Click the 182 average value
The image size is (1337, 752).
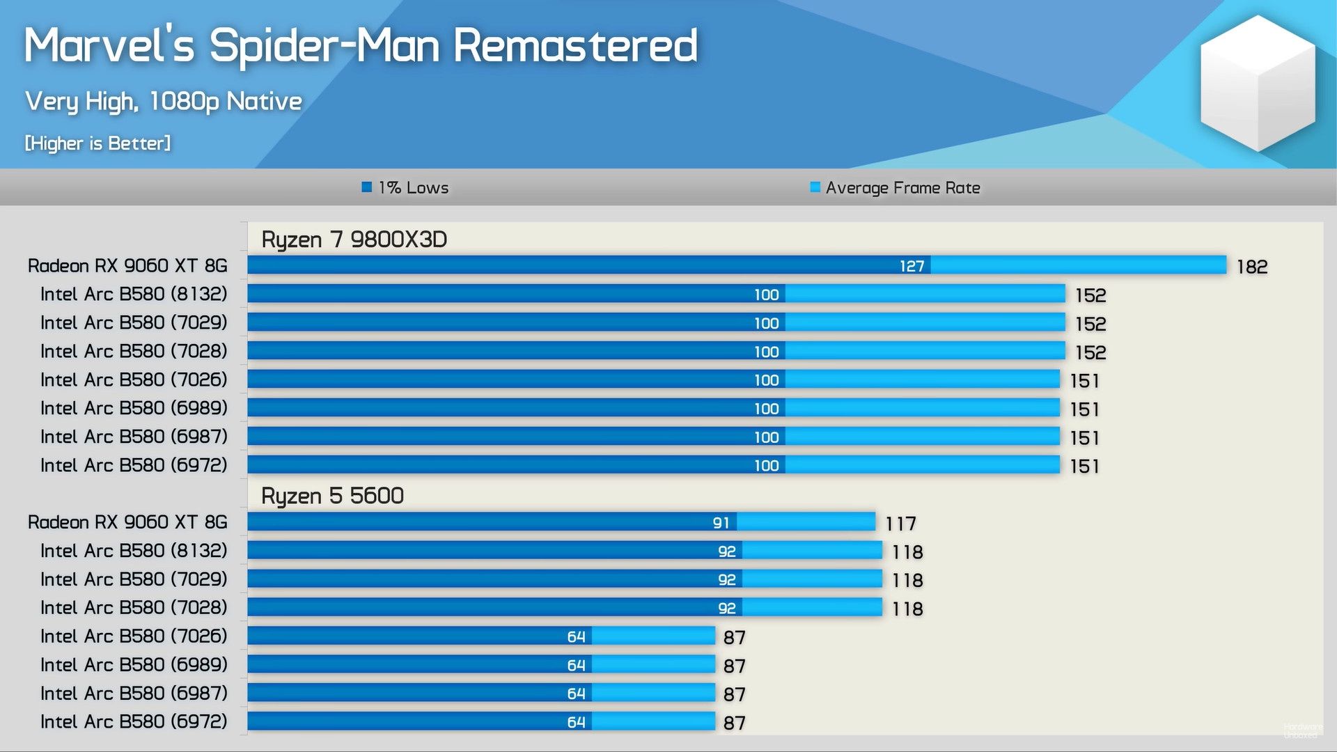tap(1252, 267)
